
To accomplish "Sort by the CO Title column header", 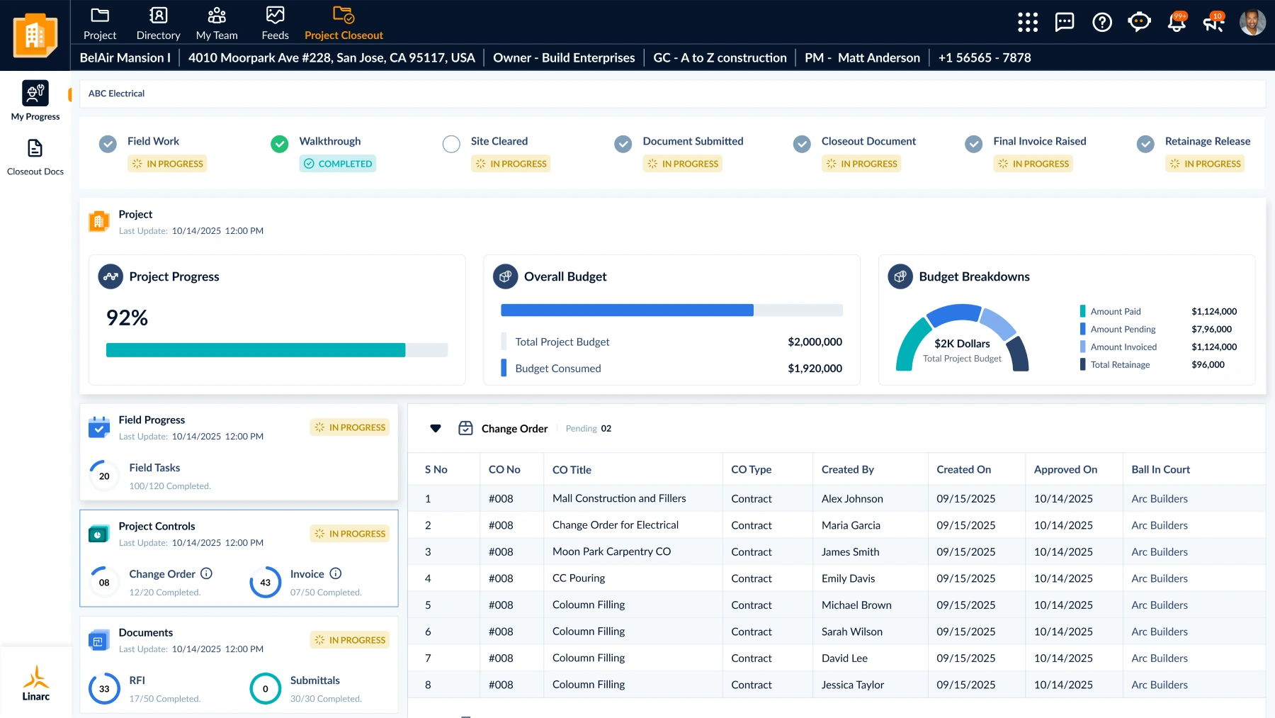I will [x=572, y=469].
